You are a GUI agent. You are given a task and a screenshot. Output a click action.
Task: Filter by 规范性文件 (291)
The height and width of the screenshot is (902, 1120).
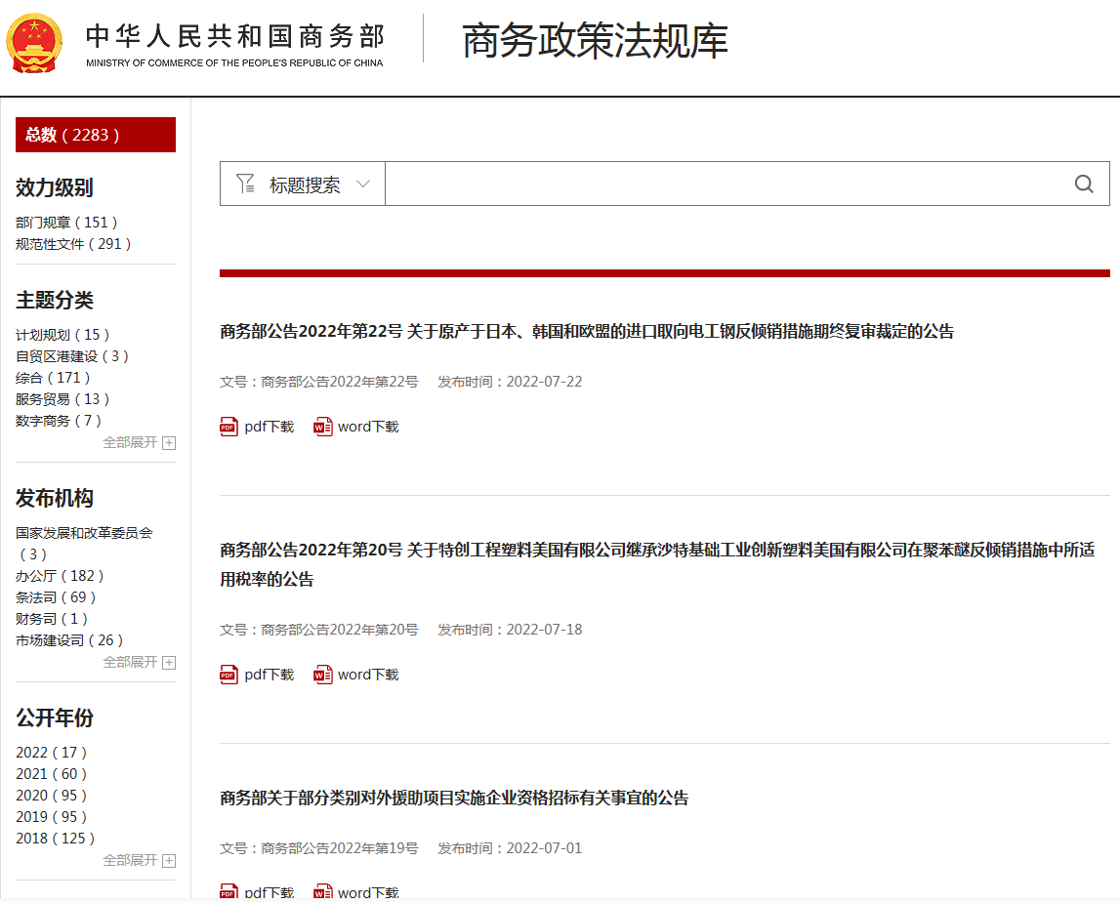tap(73, 244)
